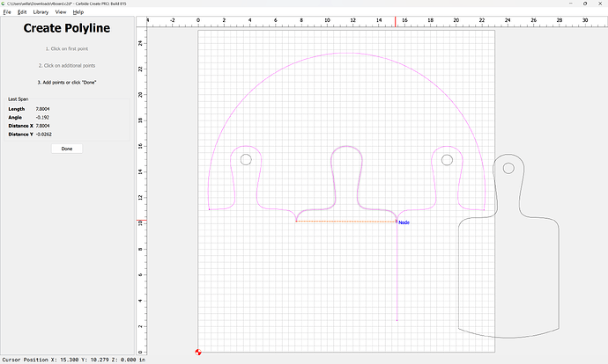Click the Carbide Create app icon in title bar

tap(4, 4)
